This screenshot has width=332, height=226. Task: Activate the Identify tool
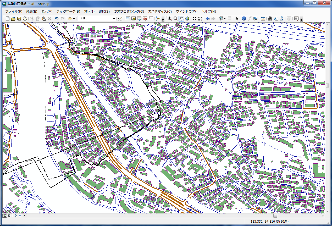pyautogui.click(x=244, y=19)
